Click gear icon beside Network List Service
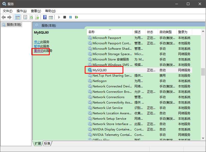206x152 pixels. [x=90, y=108]
